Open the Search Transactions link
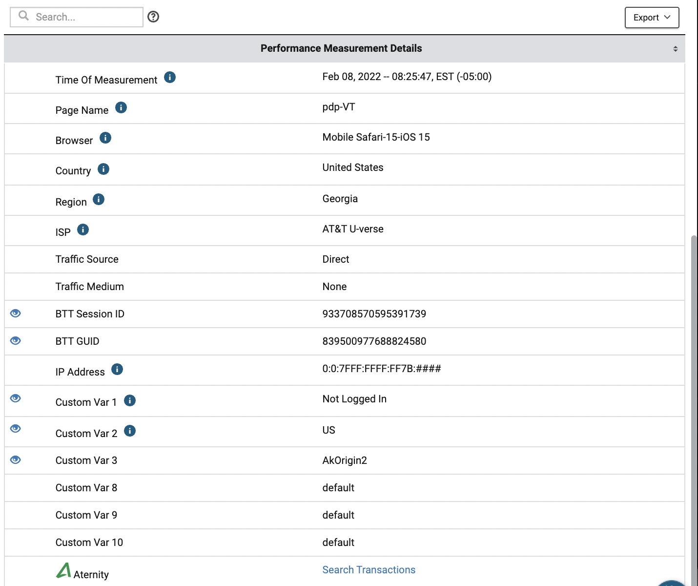The width and height of the screenshot is (698, 586). (x=369, y=569)
